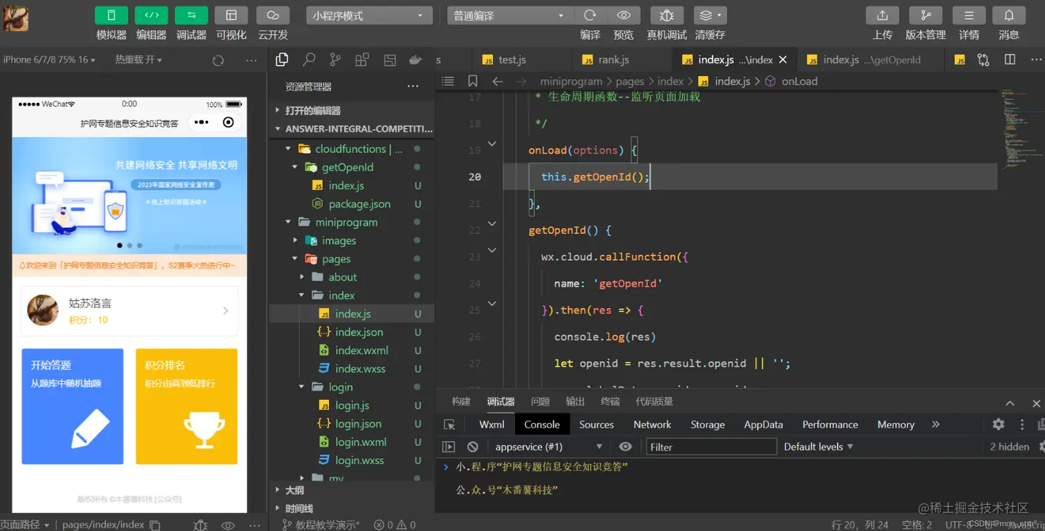The width and height of the screenshot is (1045, 531).
Task: Click the 预览 preview eye icon
Action: pyautogui.click(x=623, y=15)
